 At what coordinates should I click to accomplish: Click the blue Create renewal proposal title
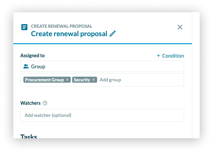[x=69, y=34]
